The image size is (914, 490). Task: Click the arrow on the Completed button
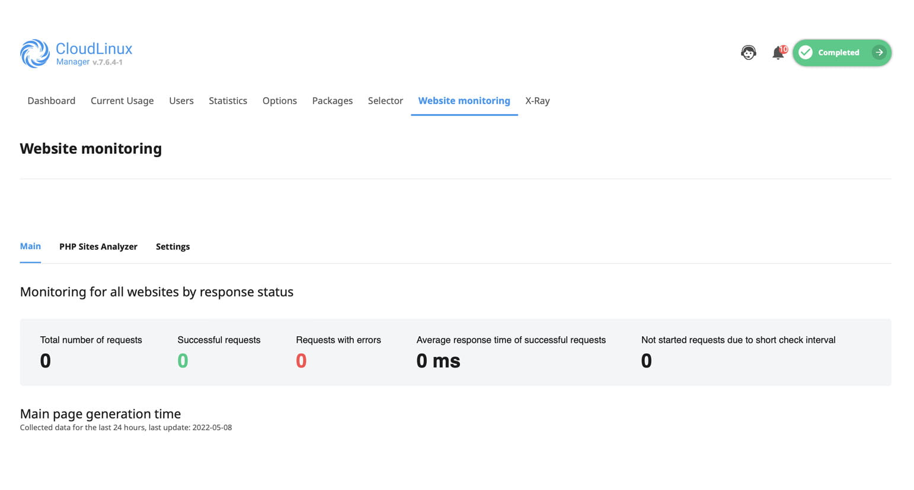tap(879, 53)
